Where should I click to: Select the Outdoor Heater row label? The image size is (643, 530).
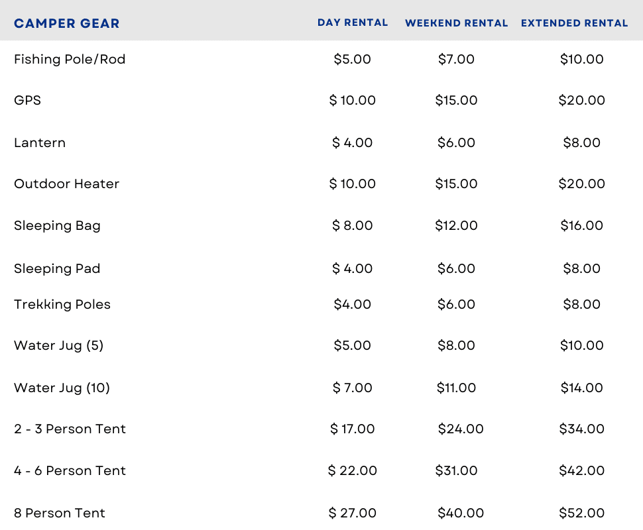(x=66, y=184)
